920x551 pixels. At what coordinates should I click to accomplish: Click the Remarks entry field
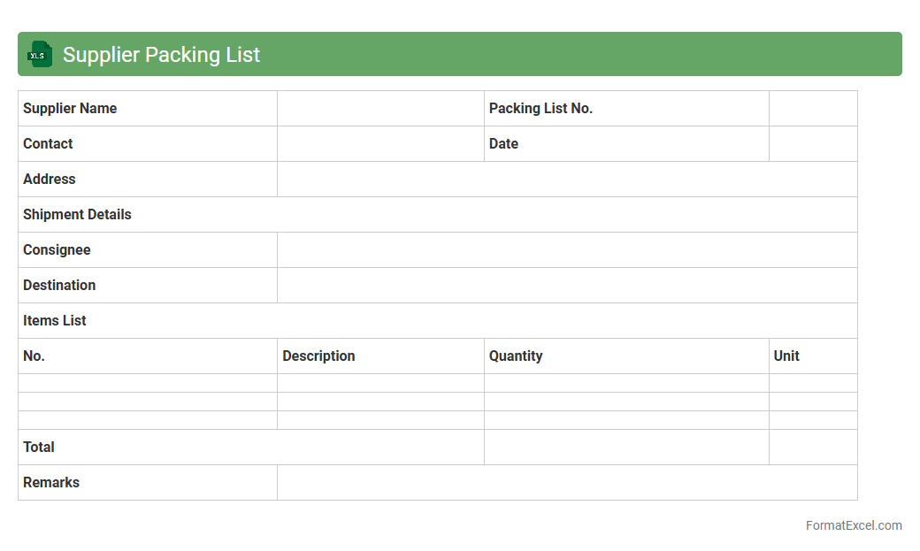[x=566, y=483]
